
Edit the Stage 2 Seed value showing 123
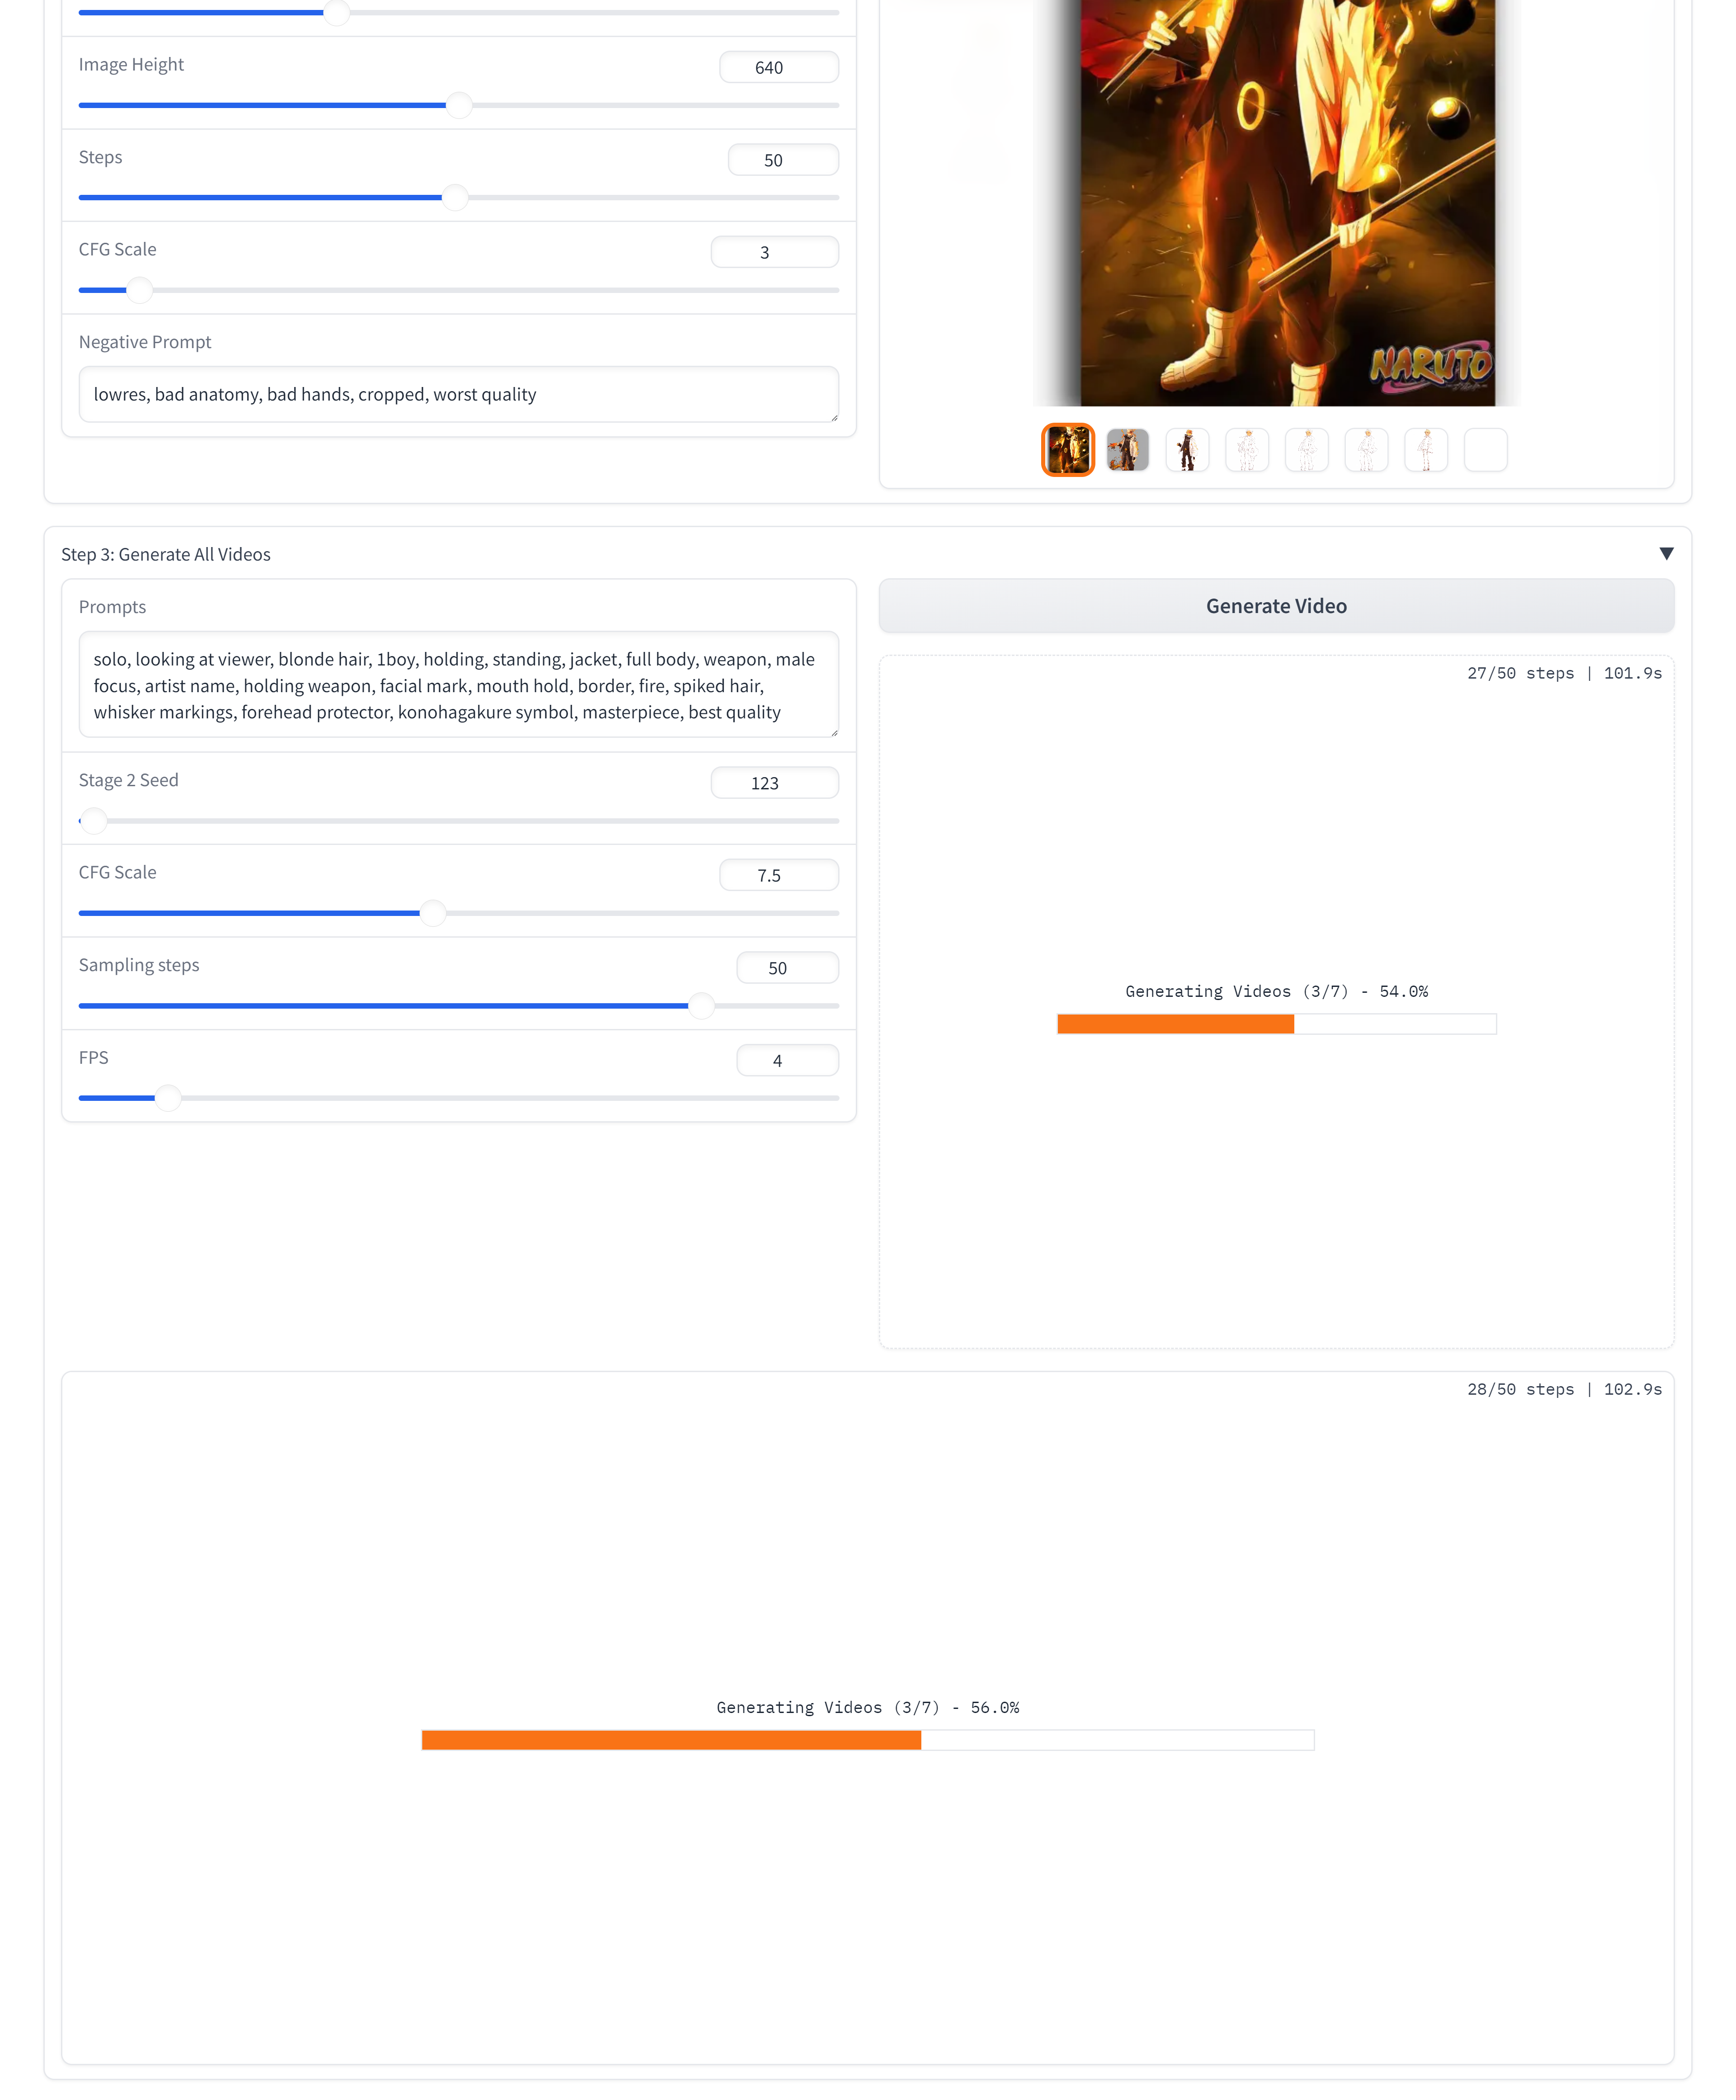pyautogui.click(x=774, y=782)
